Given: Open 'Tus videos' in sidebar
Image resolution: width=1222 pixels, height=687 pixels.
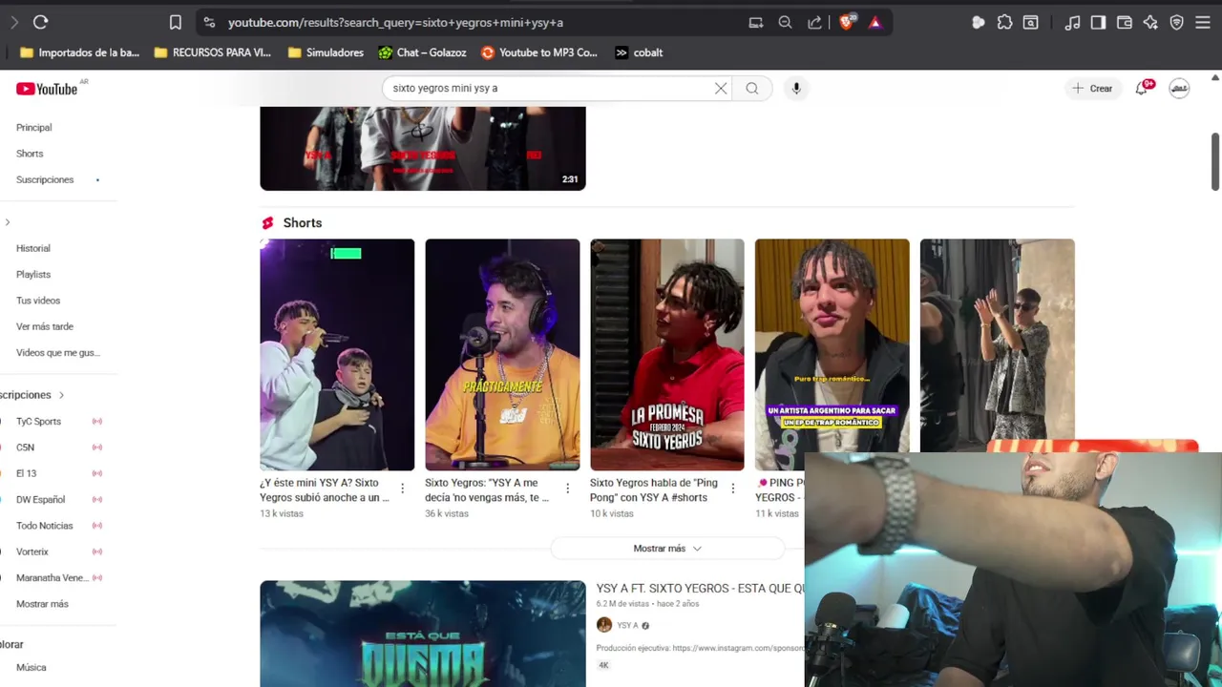Looking at the screenshot, I should [x=38, y=301].
